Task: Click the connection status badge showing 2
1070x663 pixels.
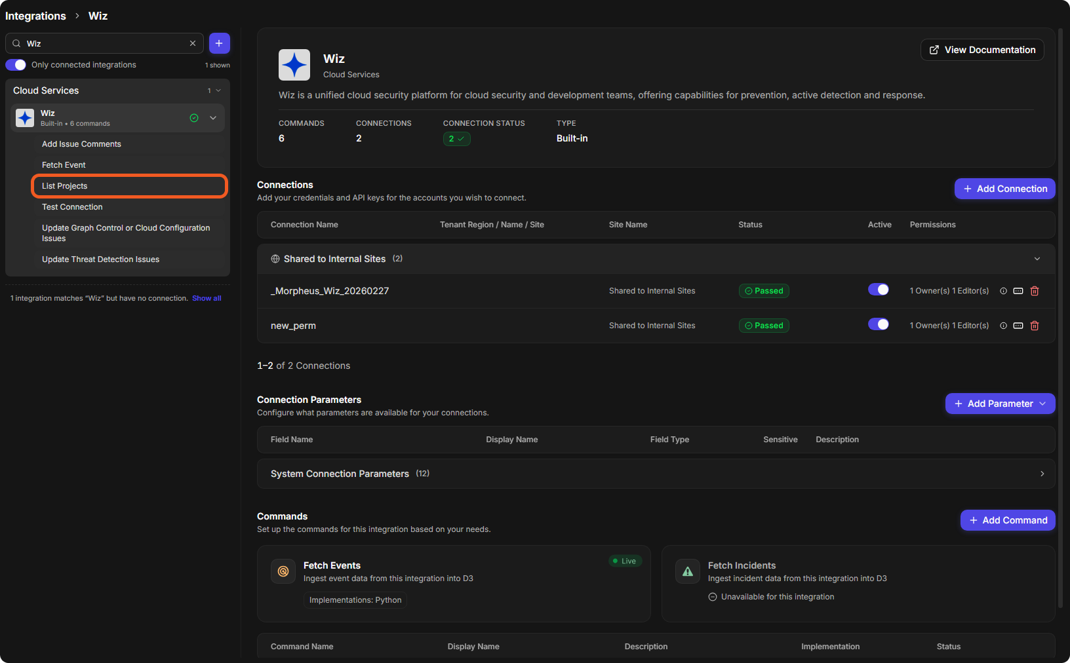Action: tap(456, 139)
